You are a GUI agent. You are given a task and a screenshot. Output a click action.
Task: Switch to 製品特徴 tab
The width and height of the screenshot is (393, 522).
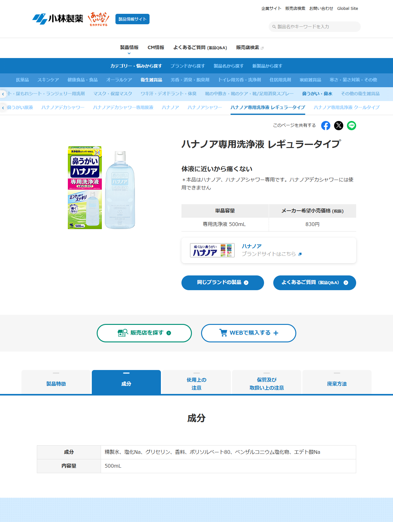[56, 382]
